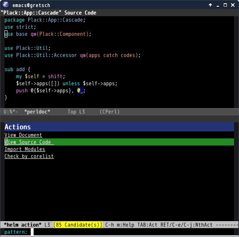Click the highlighted @_ variable
This screenshot has width=239, height=237.
coord(80,91)
